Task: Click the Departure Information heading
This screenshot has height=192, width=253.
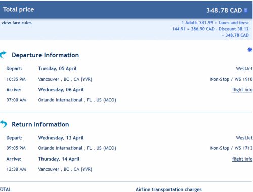Action: 45,55
